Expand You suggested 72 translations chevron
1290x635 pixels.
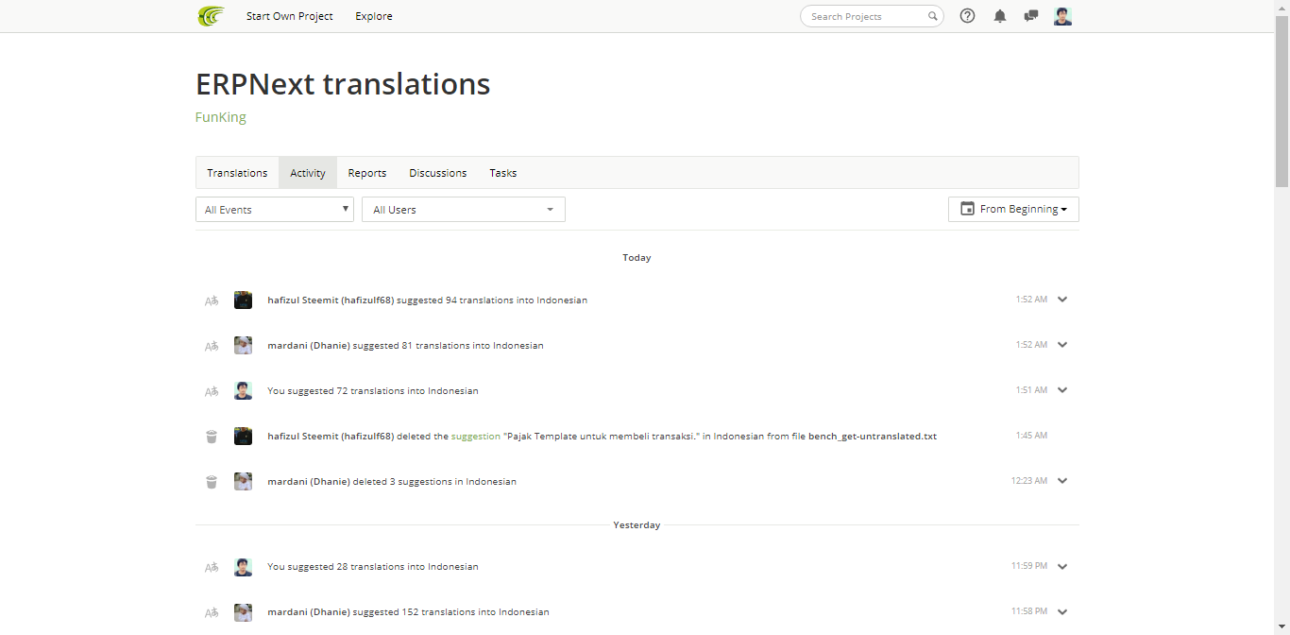[1062, 390]
